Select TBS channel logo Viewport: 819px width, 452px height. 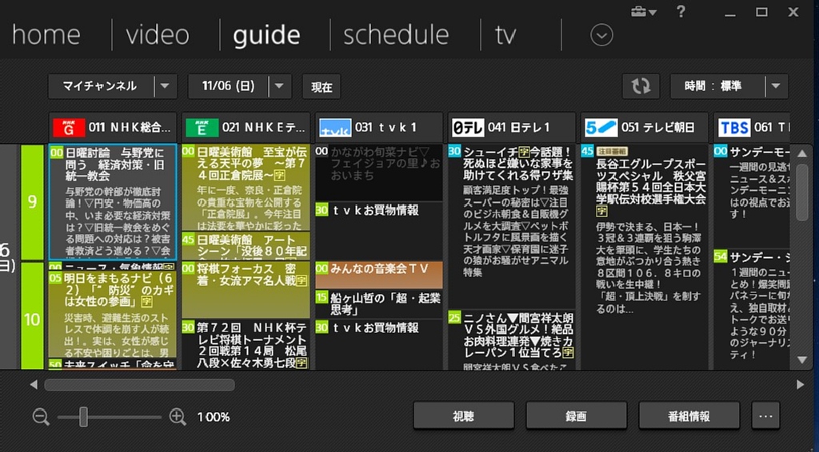pos(734,127)
